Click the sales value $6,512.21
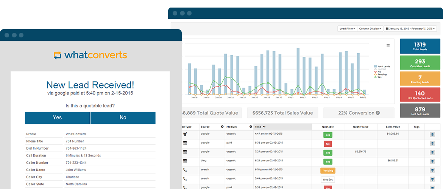The height and width of the screenshot is (189, 443). [393, 160]
